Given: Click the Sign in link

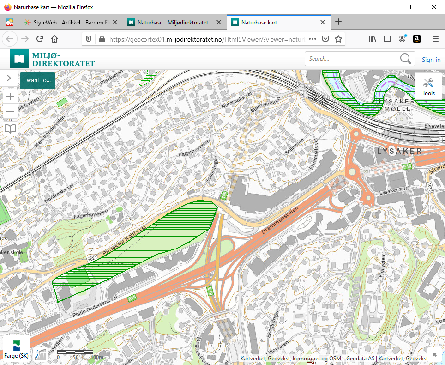Looking at the screenshot, I should point(431,60).
